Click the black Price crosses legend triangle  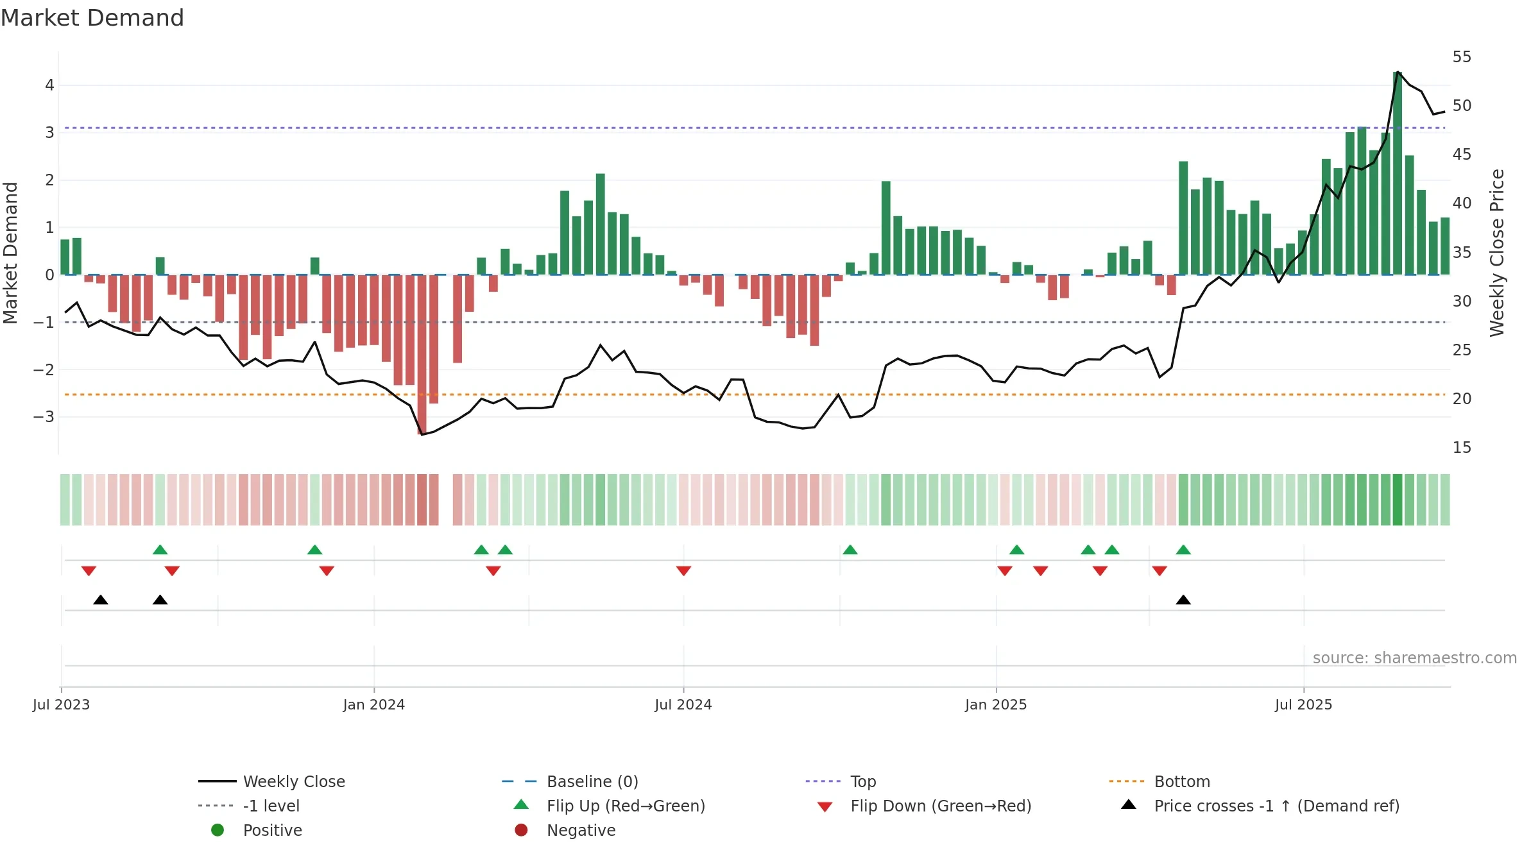1129,804
